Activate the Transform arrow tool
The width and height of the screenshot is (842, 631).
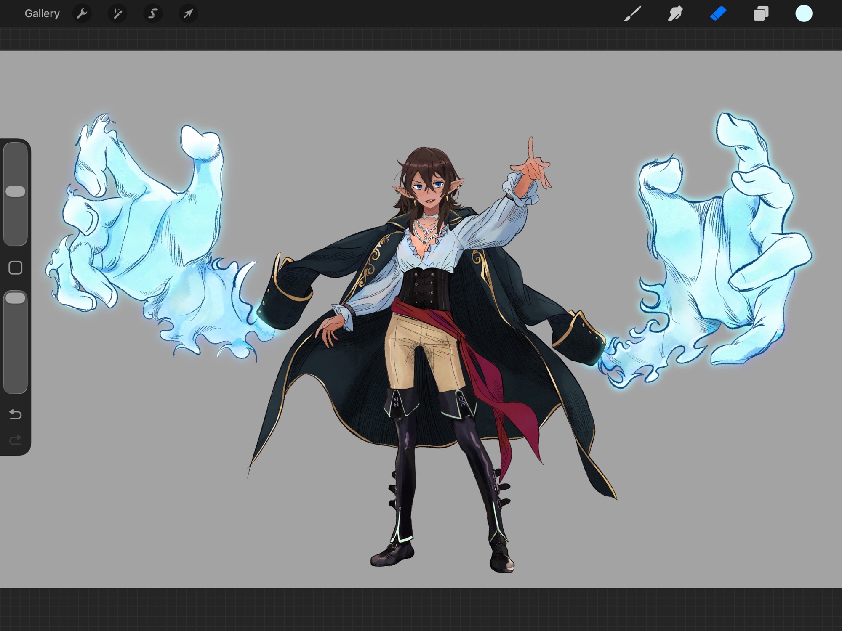pyautogui.click(x=188, y=14)
